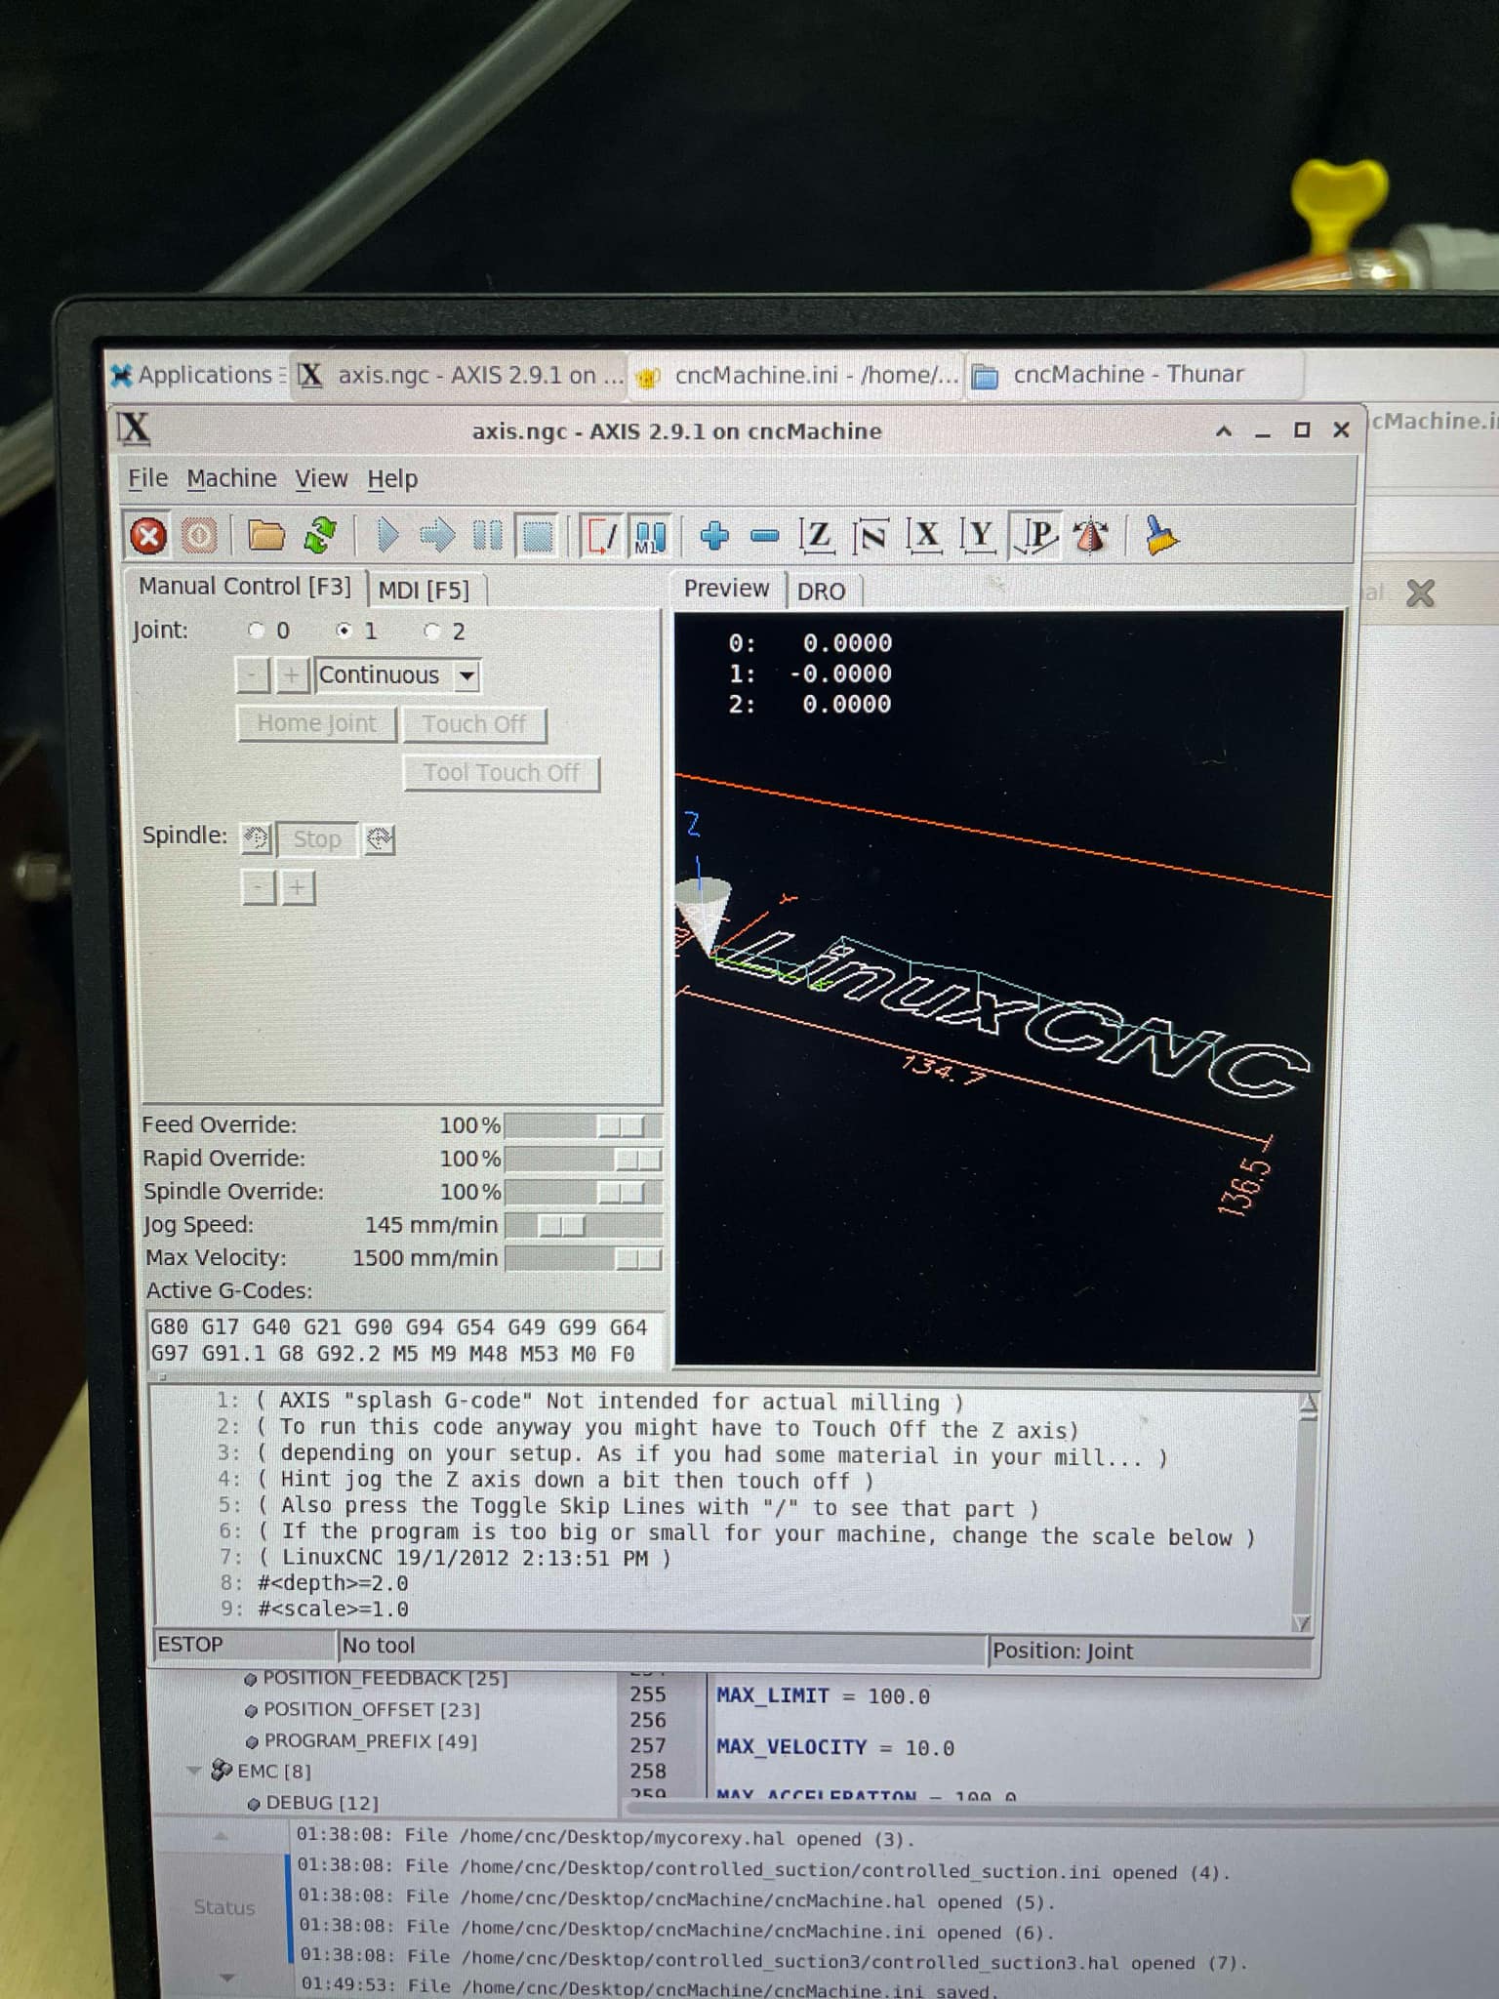Screen dimensions: 1499x1999
Task: Run the next line with step icon
Action: [x=436, y=535]
